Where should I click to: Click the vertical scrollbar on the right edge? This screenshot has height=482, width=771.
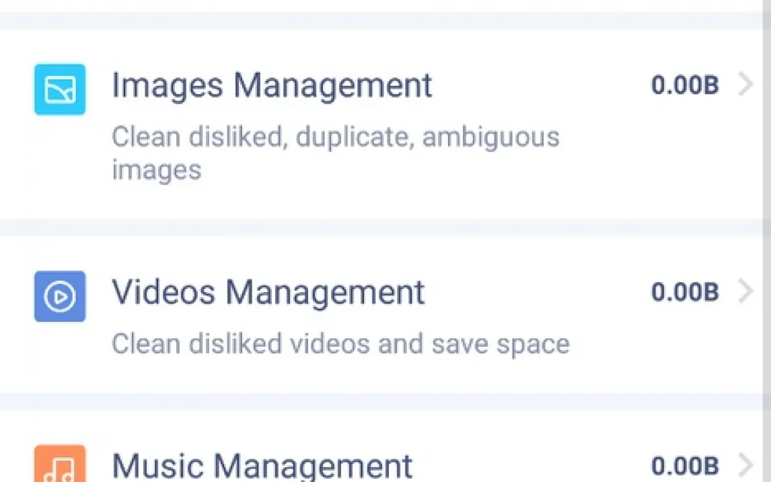(x=767, y=241)
